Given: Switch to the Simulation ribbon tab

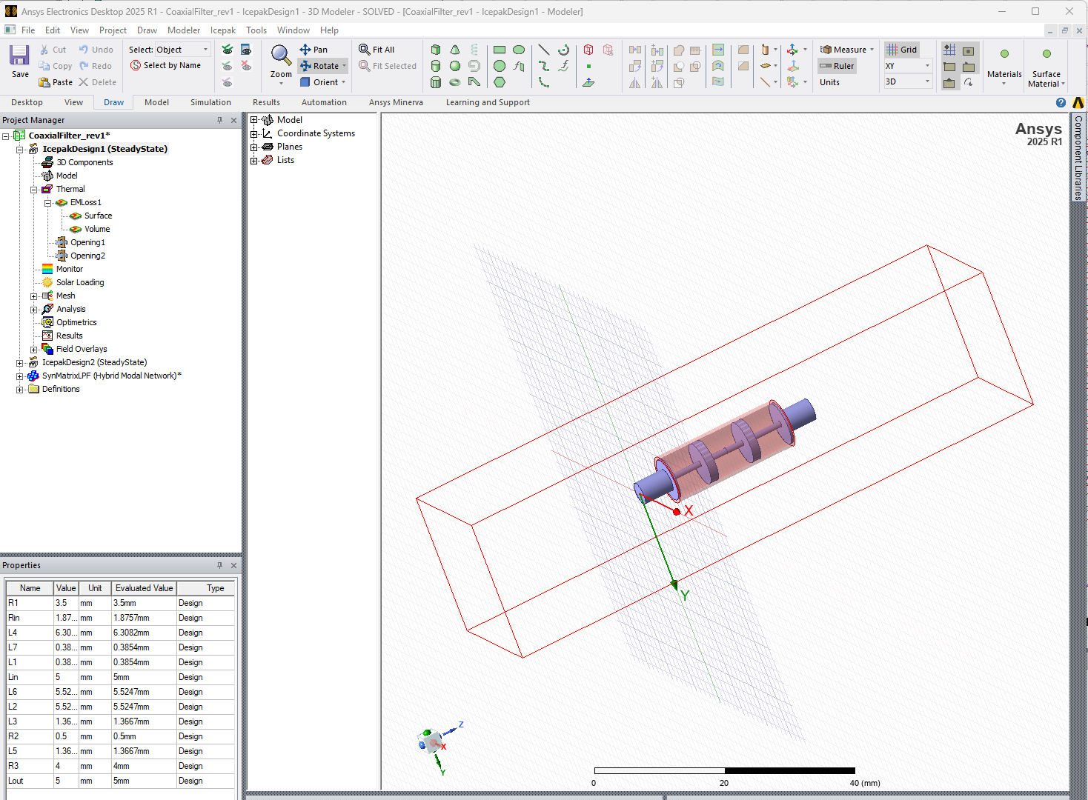Looking at the screenshot, I should [210, 102].
